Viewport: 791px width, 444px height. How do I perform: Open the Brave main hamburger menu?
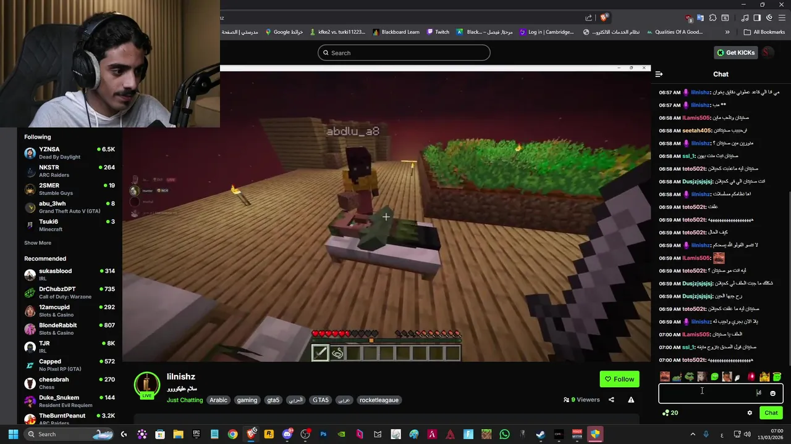782,17
